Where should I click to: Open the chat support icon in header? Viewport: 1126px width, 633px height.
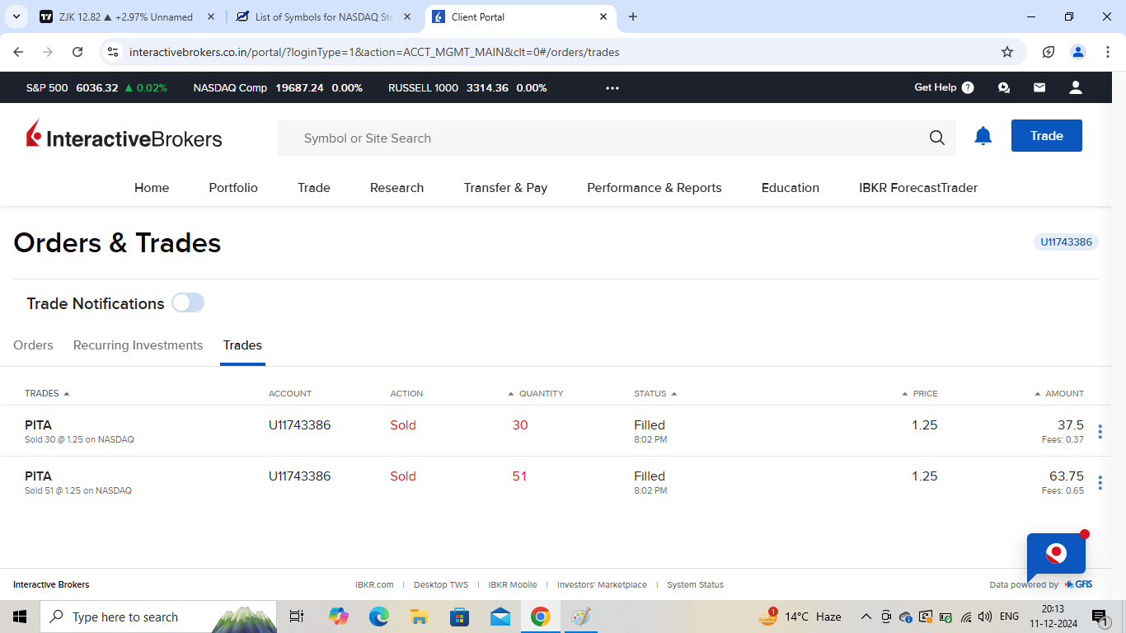point(1004,87)
